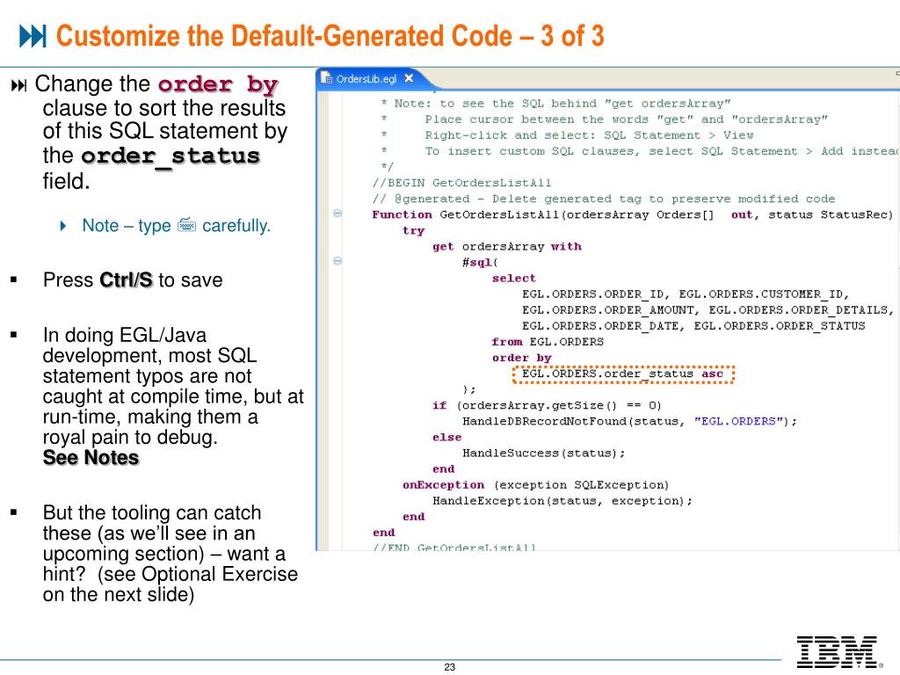Click the 'from EGL.ORDERS' line
This screenshot has height=675, width=900.
(x=548, y=342)
